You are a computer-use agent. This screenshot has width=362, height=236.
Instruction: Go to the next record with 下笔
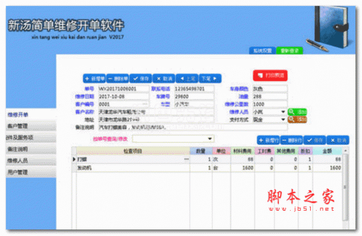(x=210, y=78)
